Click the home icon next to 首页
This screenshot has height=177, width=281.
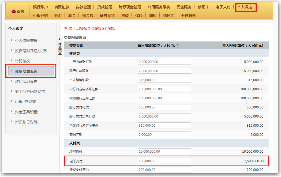[x=14, y=11]
